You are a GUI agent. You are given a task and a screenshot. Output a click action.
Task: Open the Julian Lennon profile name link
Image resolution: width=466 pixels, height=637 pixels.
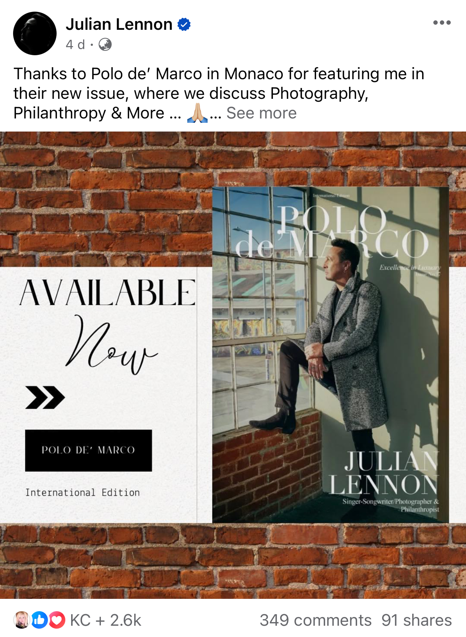119,24
